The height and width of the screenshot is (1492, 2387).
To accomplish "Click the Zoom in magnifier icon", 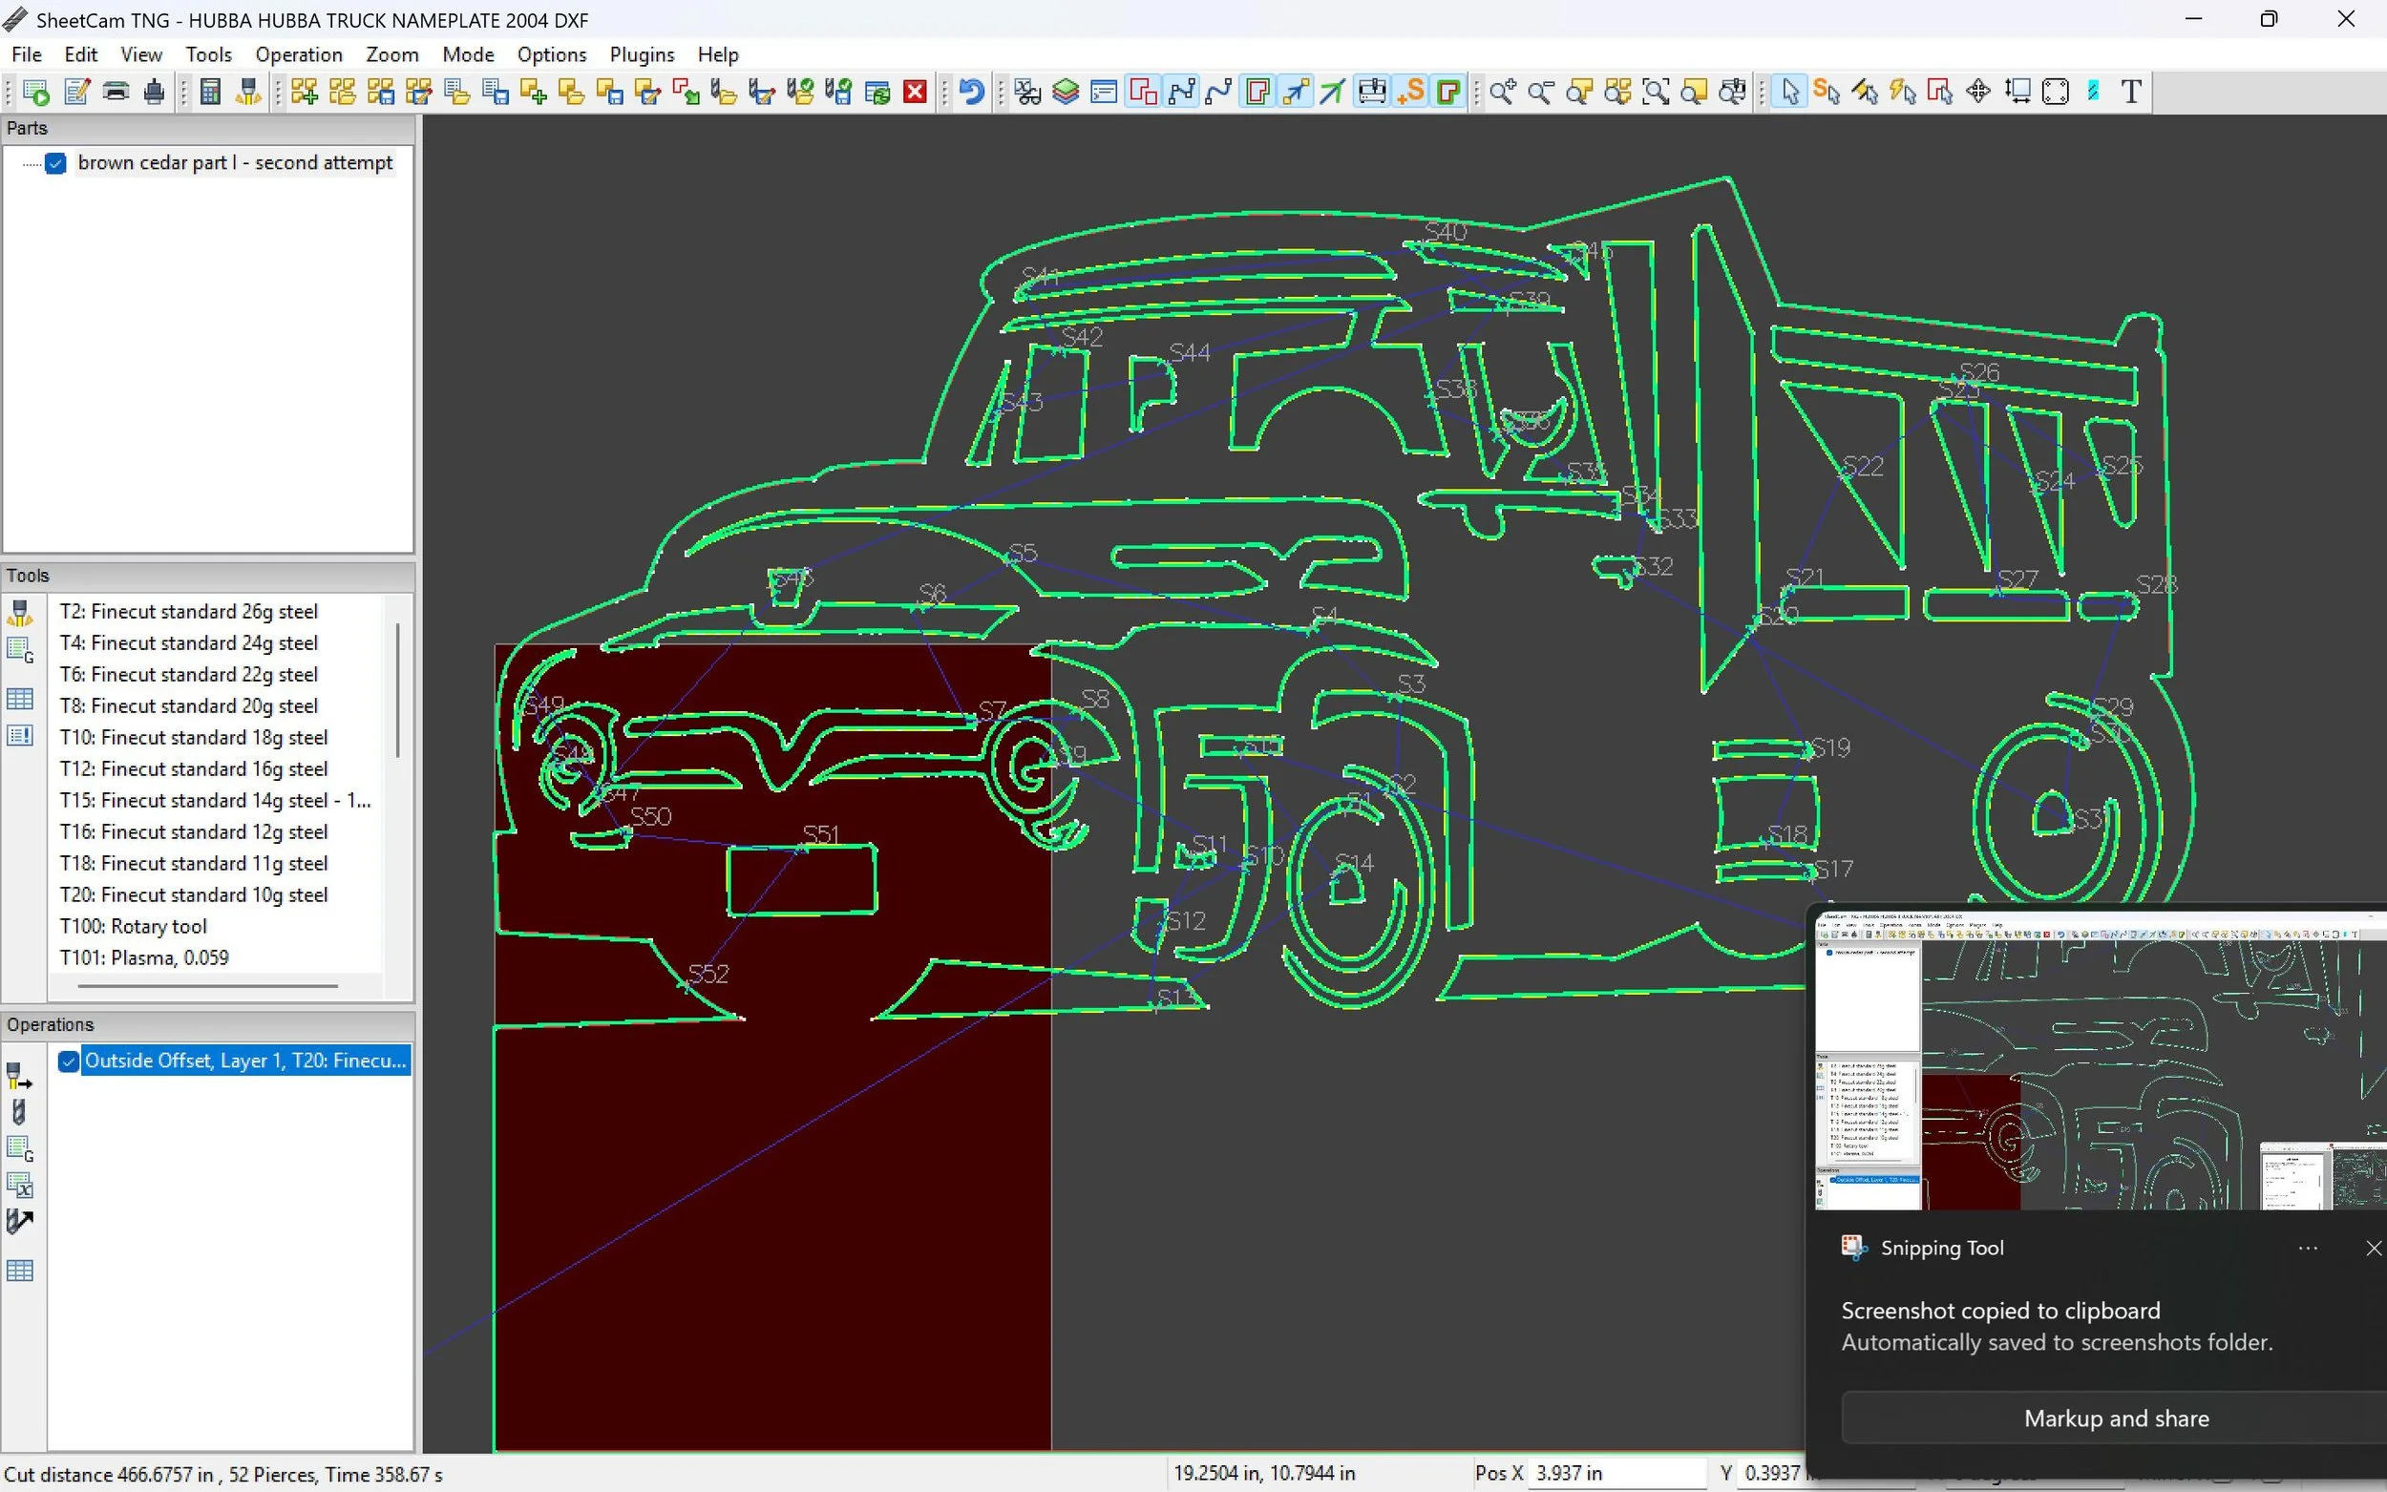I will pos(1502,92).
